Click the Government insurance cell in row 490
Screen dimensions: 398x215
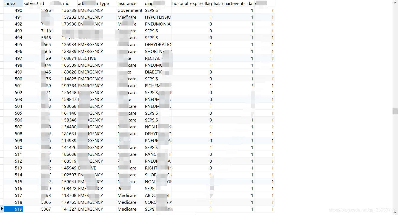(x=130, y=10)
